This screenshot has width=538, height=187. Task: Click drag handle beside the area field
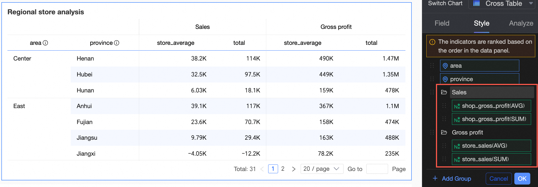click(432, 65)
